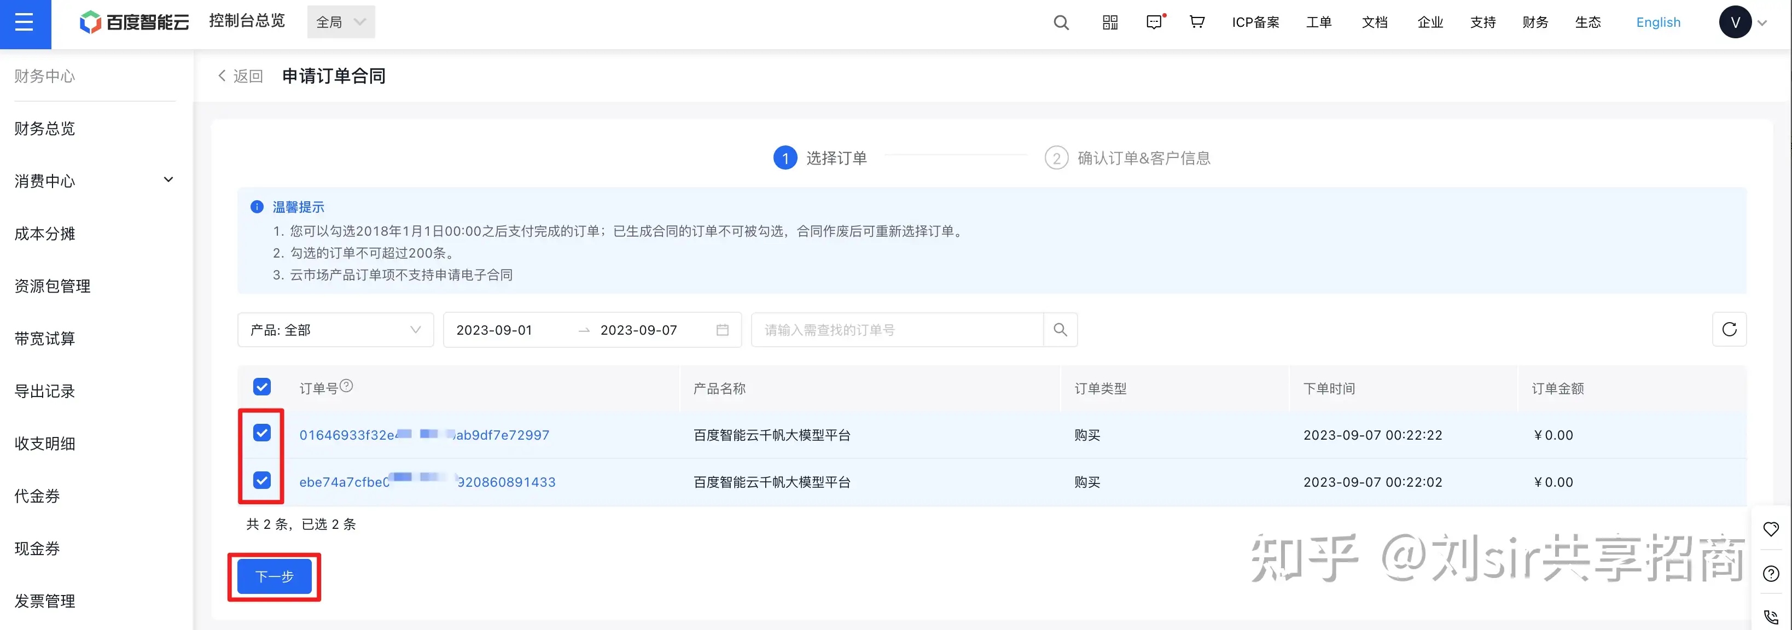Viewport: 1792px width, 630px height.
Task: Click the order number search input
Action: pyautogui.click(x=898, y=330)
